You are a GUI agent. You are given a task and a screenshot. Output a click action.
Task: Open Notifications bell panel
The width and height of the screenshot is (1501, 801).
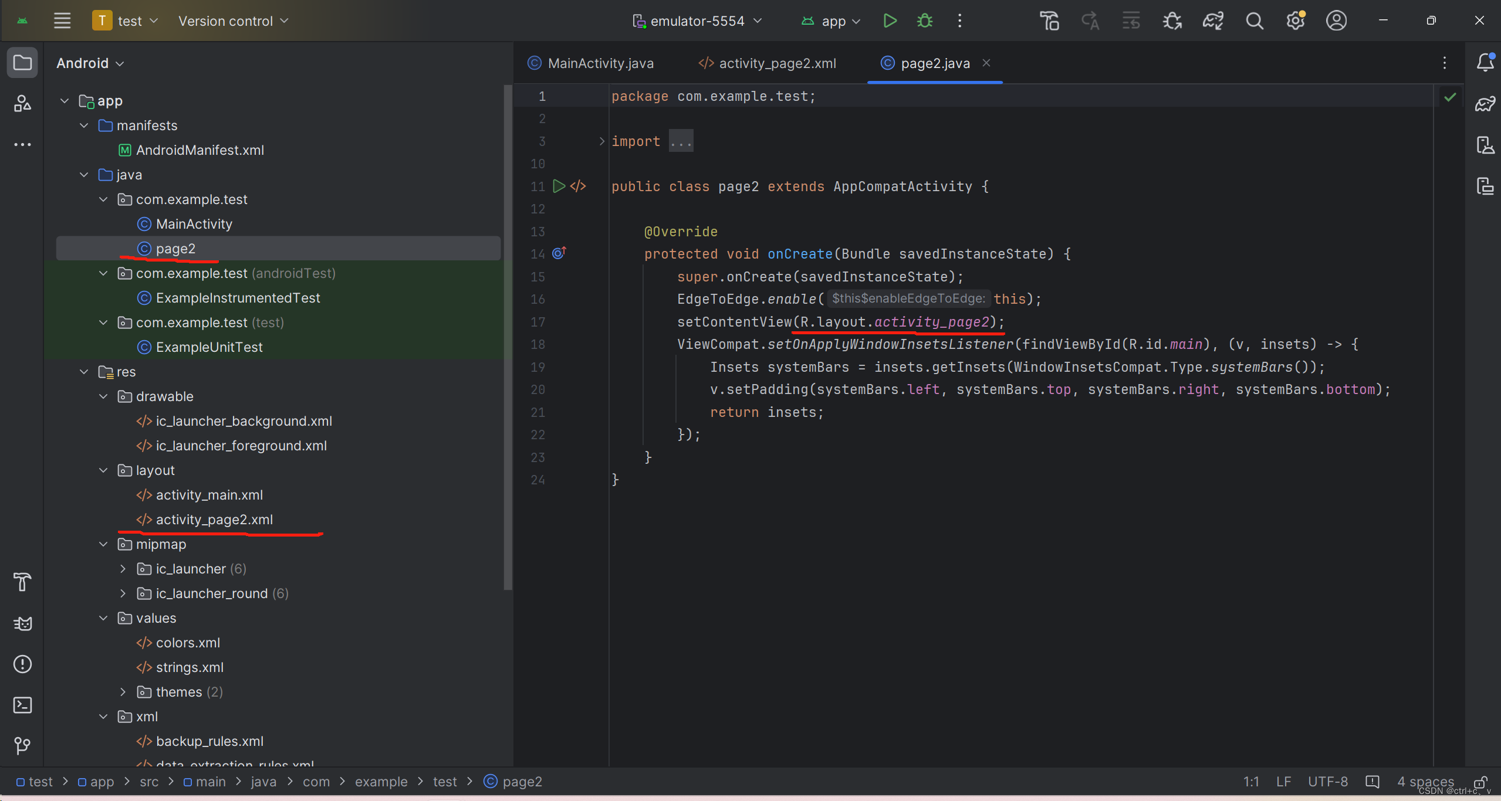[x=1485, y=62]
